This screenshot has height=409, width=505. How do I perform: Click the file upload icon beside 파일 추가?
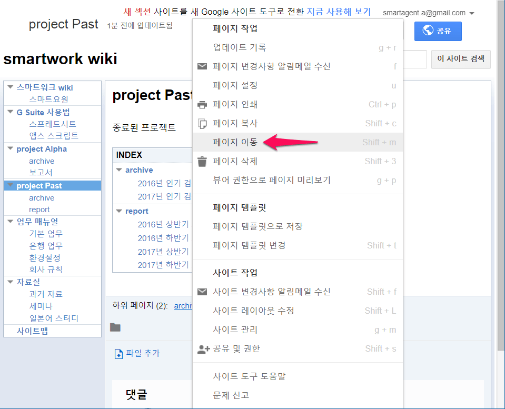point(118,353)
